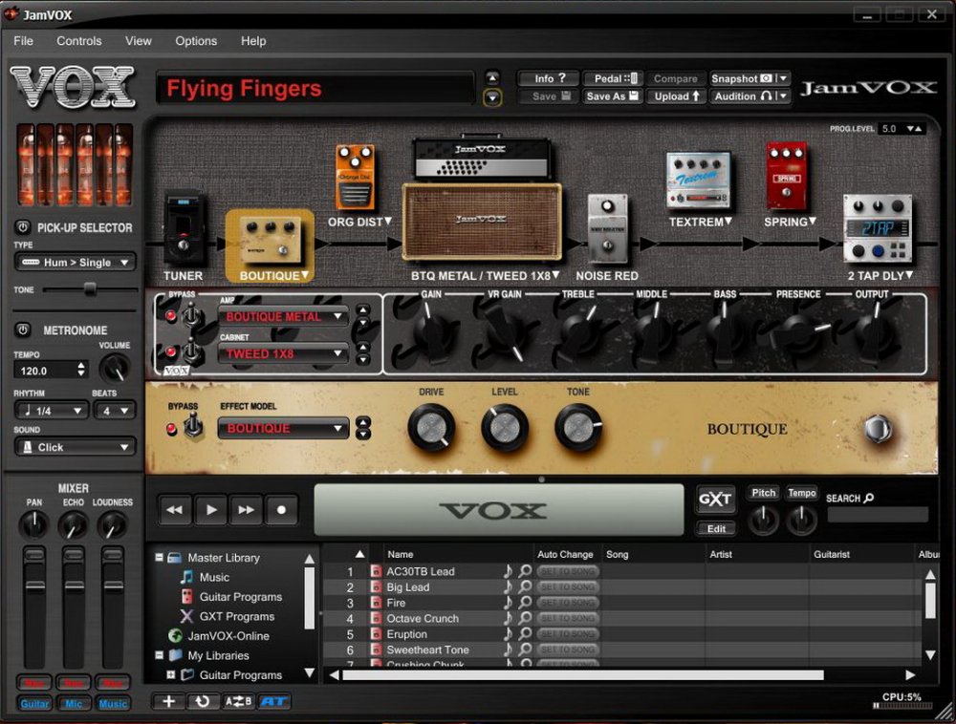Click the Rewind transport button
The height and width of the screenshot is (724, 956).
(x=175, y=510)
